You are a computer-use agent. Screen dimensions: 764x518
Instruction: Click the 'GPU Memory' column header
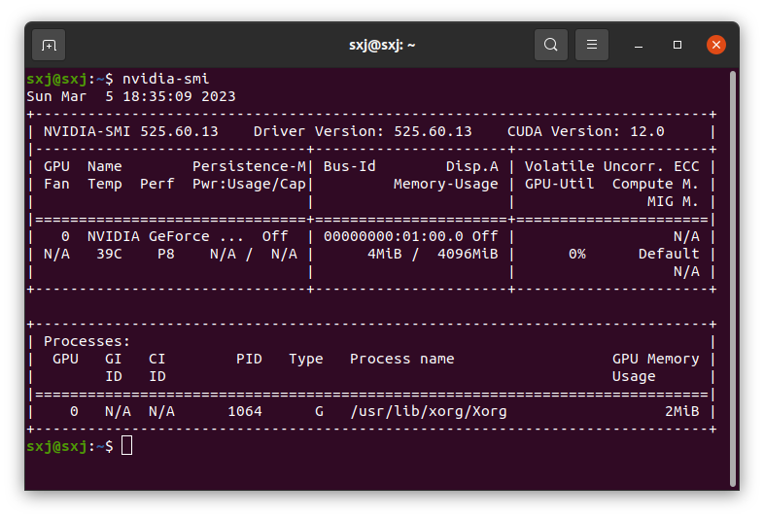(655, 360)
